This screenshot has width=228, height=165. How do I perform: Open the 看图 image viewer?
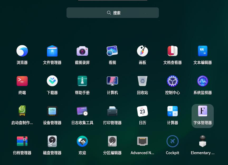click(112, 51)
